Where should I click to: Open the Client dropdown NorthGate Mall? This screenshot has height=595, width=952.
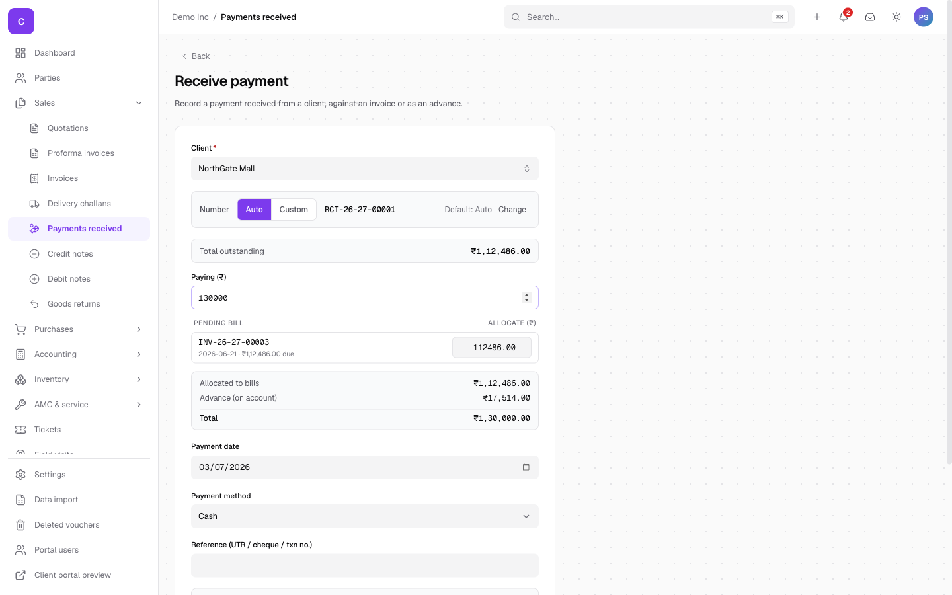click(x=365, y=169)
